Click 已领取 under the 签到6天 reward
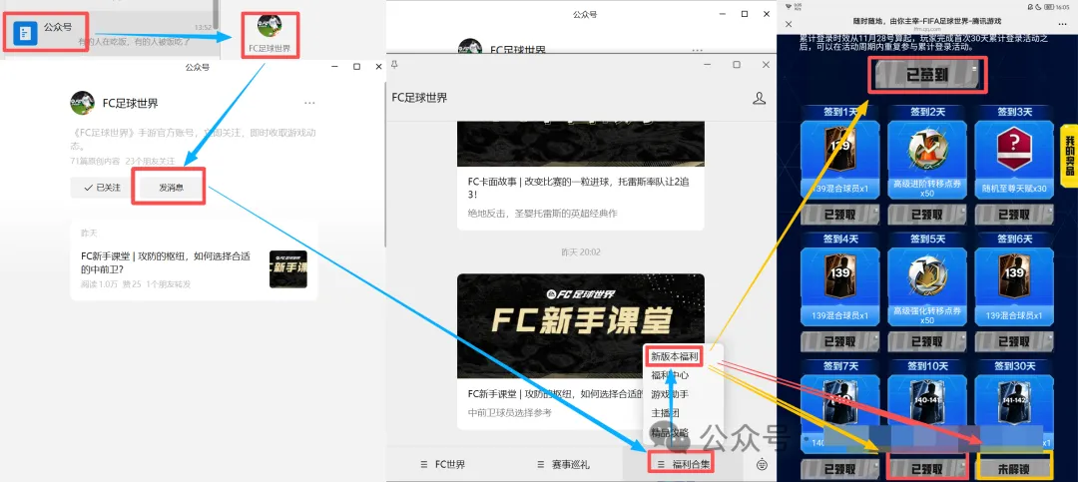The width and height of the screenshot is (1078, 482). [1014, 341]
